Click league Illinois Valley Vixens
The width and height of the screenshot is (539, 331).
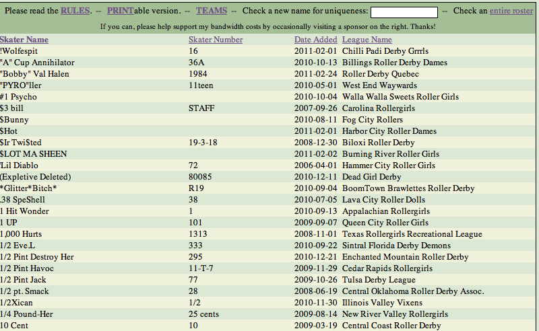click(382, 303)
